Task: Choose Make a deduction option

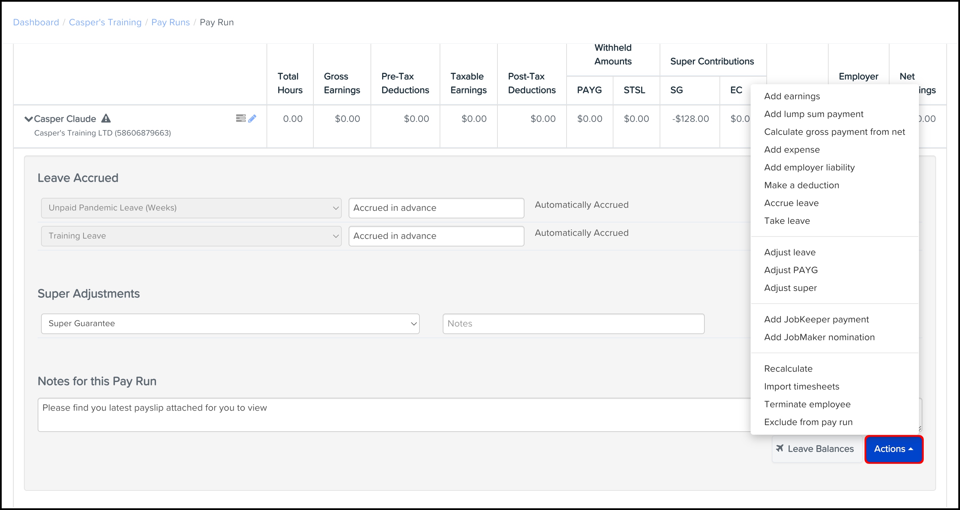Action: pyautogui.click(x=801, y=185)
